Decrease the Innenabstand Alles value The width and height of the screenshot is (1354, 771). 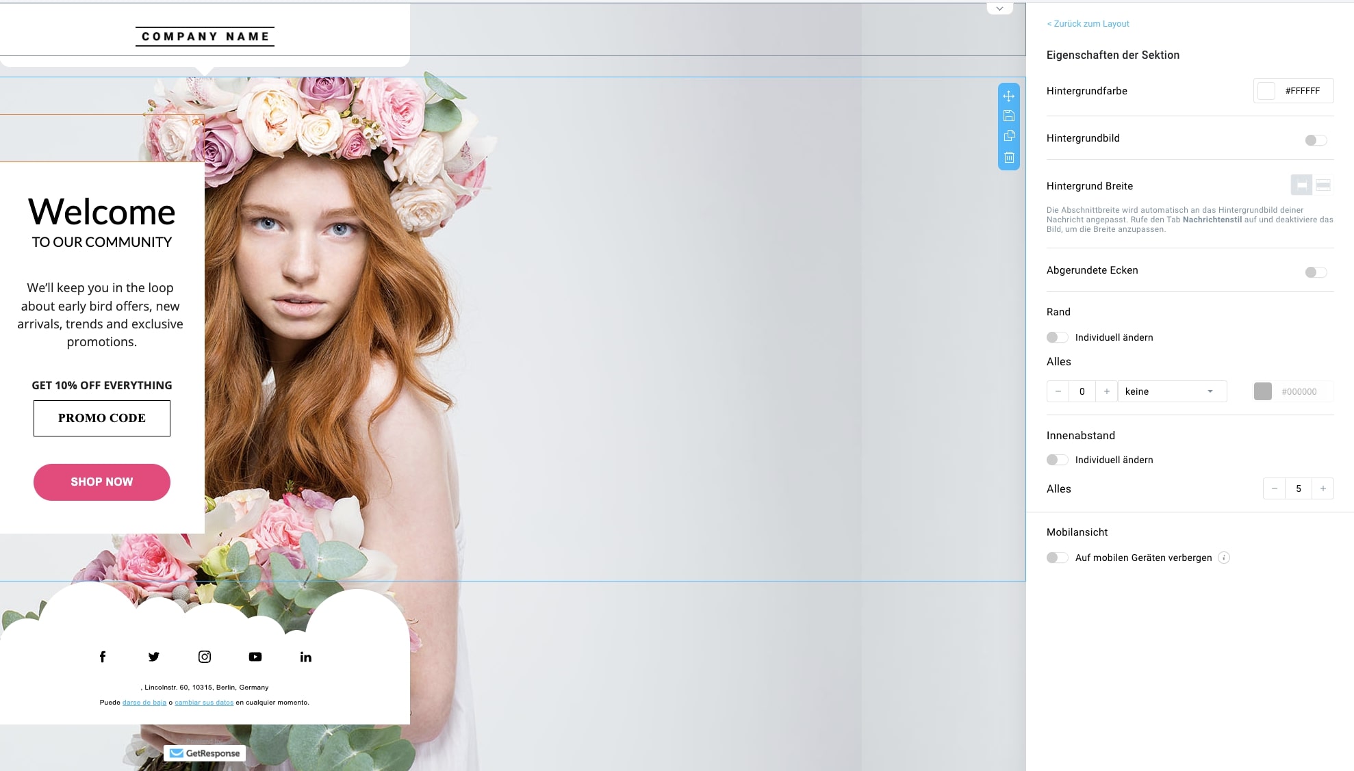(x=1274, y=488)
